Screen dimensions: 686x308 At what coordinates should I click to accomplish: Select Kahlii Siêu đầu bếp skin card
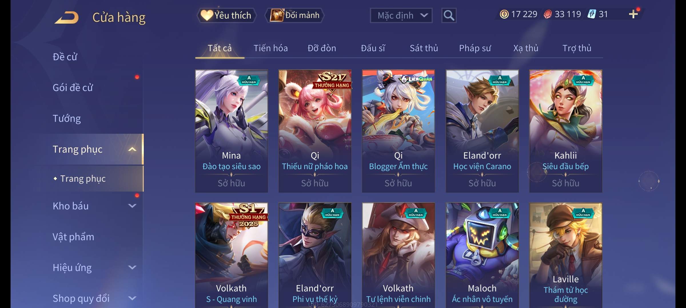pos(566,131)
